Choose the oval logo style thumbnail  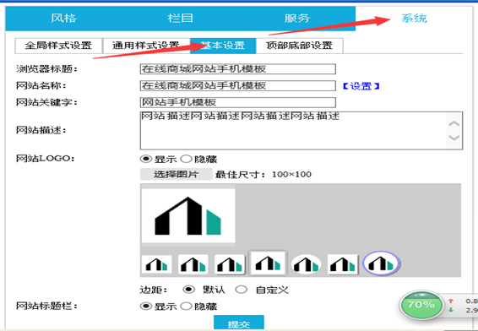pyautogui.click(x=306, y=264)
